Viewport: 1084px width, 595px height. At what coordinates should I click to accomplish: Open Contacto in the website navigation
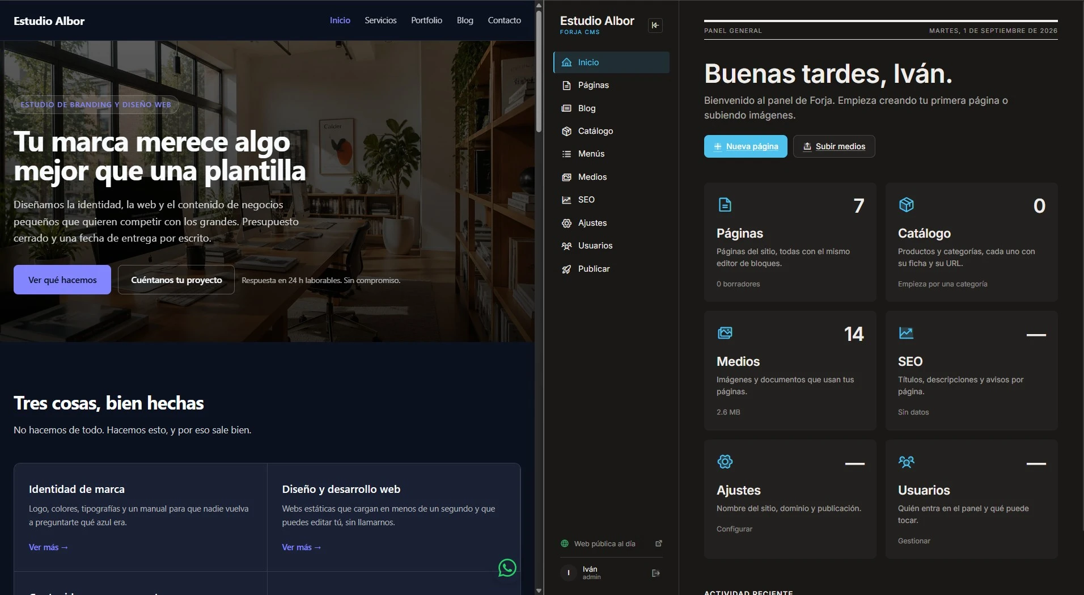[504, 20]
